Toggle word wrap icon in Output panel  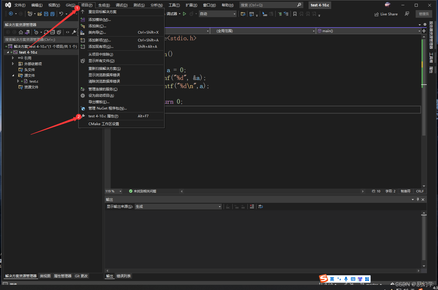click(x=261, y=207)
